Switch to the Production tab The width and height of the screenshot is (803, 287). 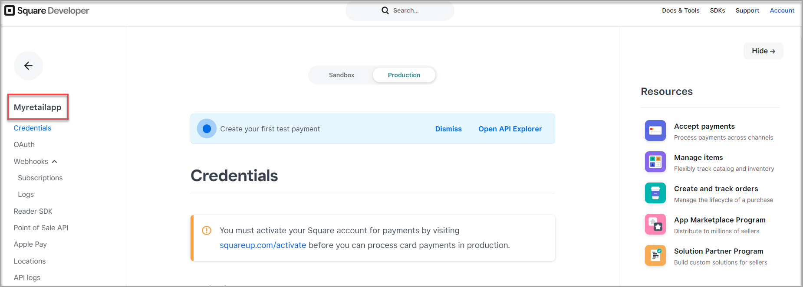coord(404,75)
